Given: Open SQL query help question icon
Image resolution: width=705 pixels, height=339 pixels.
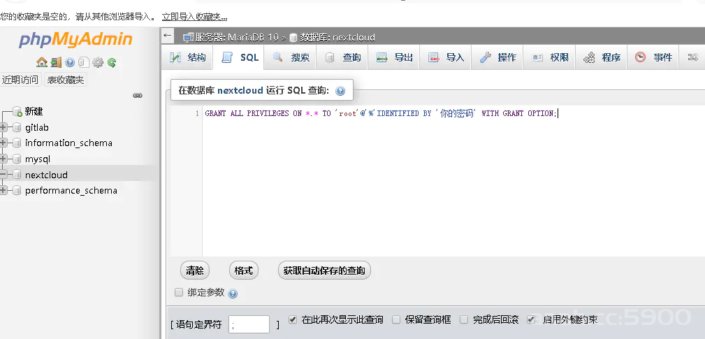Looking at the screenshot, I should 340,91.
